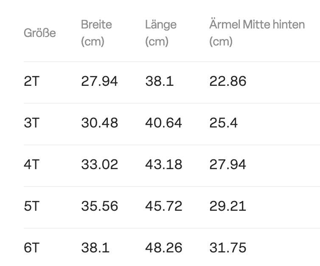
Task: Click the Größe column header
Action: (x=39, y=33)
